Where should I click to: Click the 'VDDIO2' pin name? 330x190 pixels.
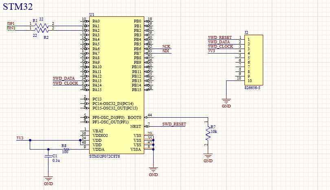pos(100,136)
